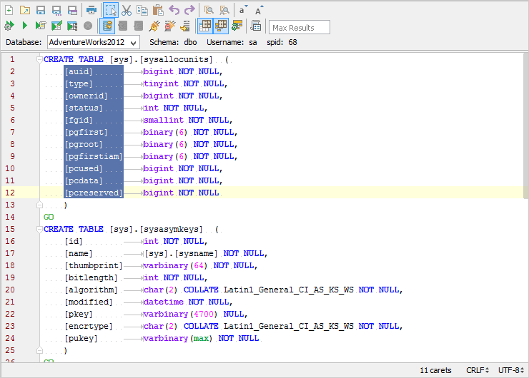Cut the selection with the scissors icon
The height and width of the screenshot is (378, 529).
[127, 11]
